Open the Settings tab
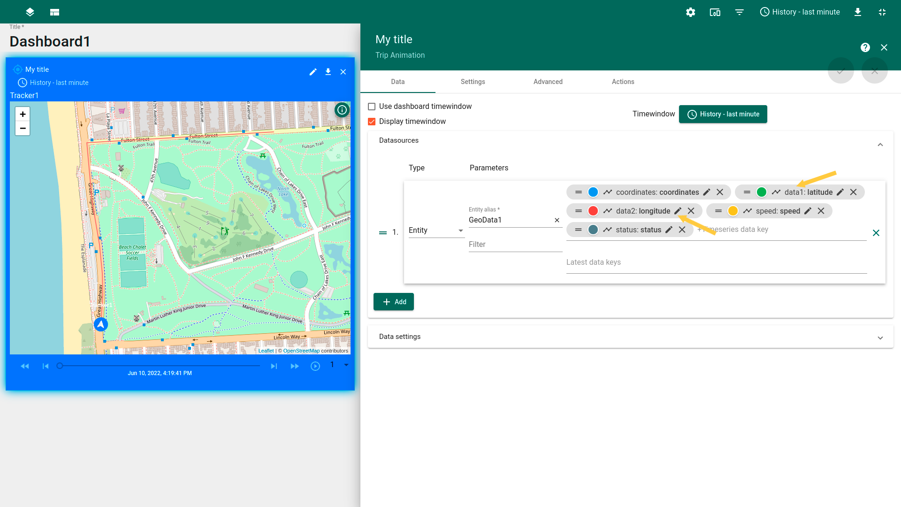Viewport: 901px width, 507px height. click(473, 82)
